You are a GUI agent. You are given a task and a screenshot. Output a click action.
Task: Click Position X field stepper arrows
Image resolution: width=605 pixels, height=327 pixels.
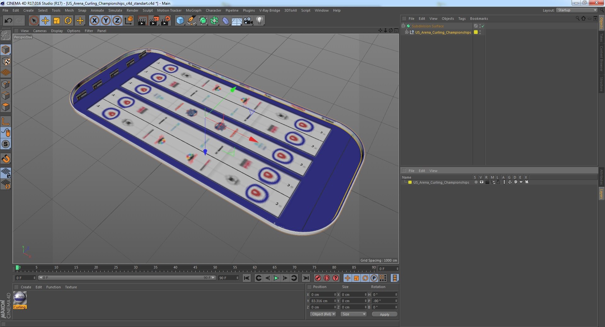tap(335, 295)
